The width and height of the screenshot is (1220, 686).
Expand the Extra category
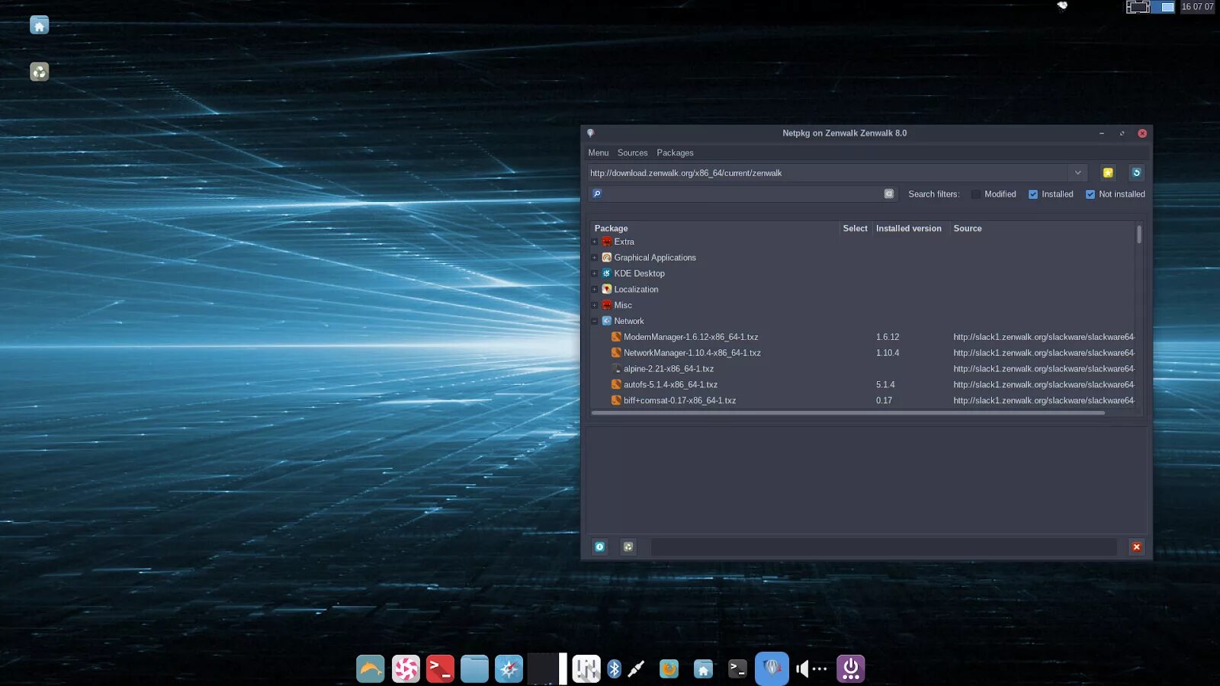click(595, 242)
